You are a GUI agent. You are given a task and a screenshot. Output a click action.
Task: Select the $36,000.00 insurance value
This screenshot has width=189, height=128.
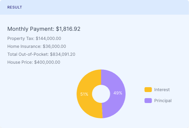(x=54, y=46)
